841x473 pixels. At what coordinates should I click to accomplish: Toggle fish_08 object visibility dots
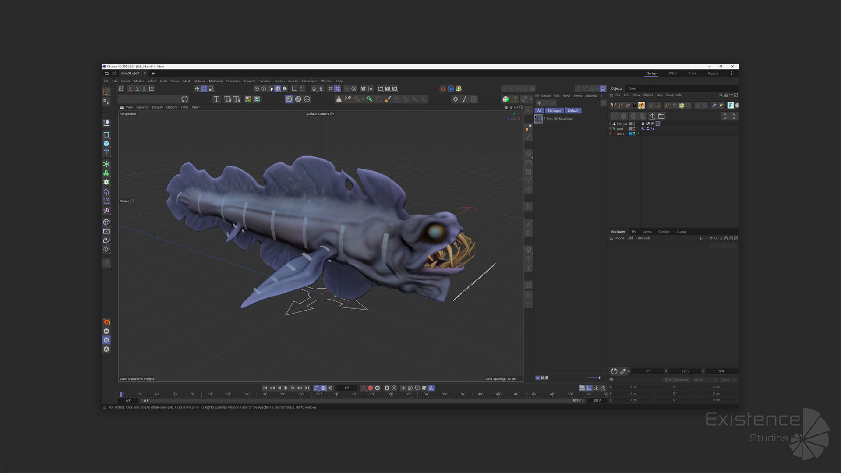[634, 124]
